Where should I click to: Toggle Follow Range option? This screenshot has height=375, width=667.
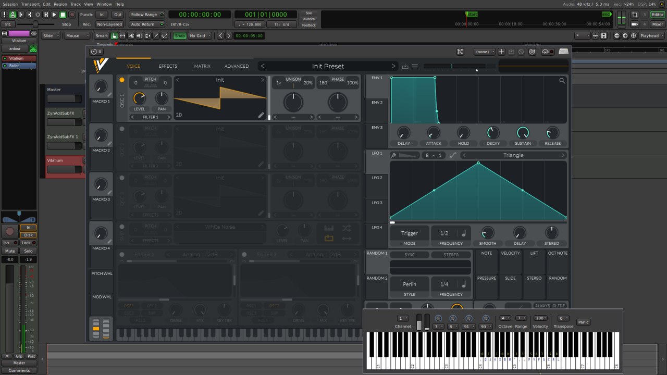pyautogui.click(x=146, y=15)
